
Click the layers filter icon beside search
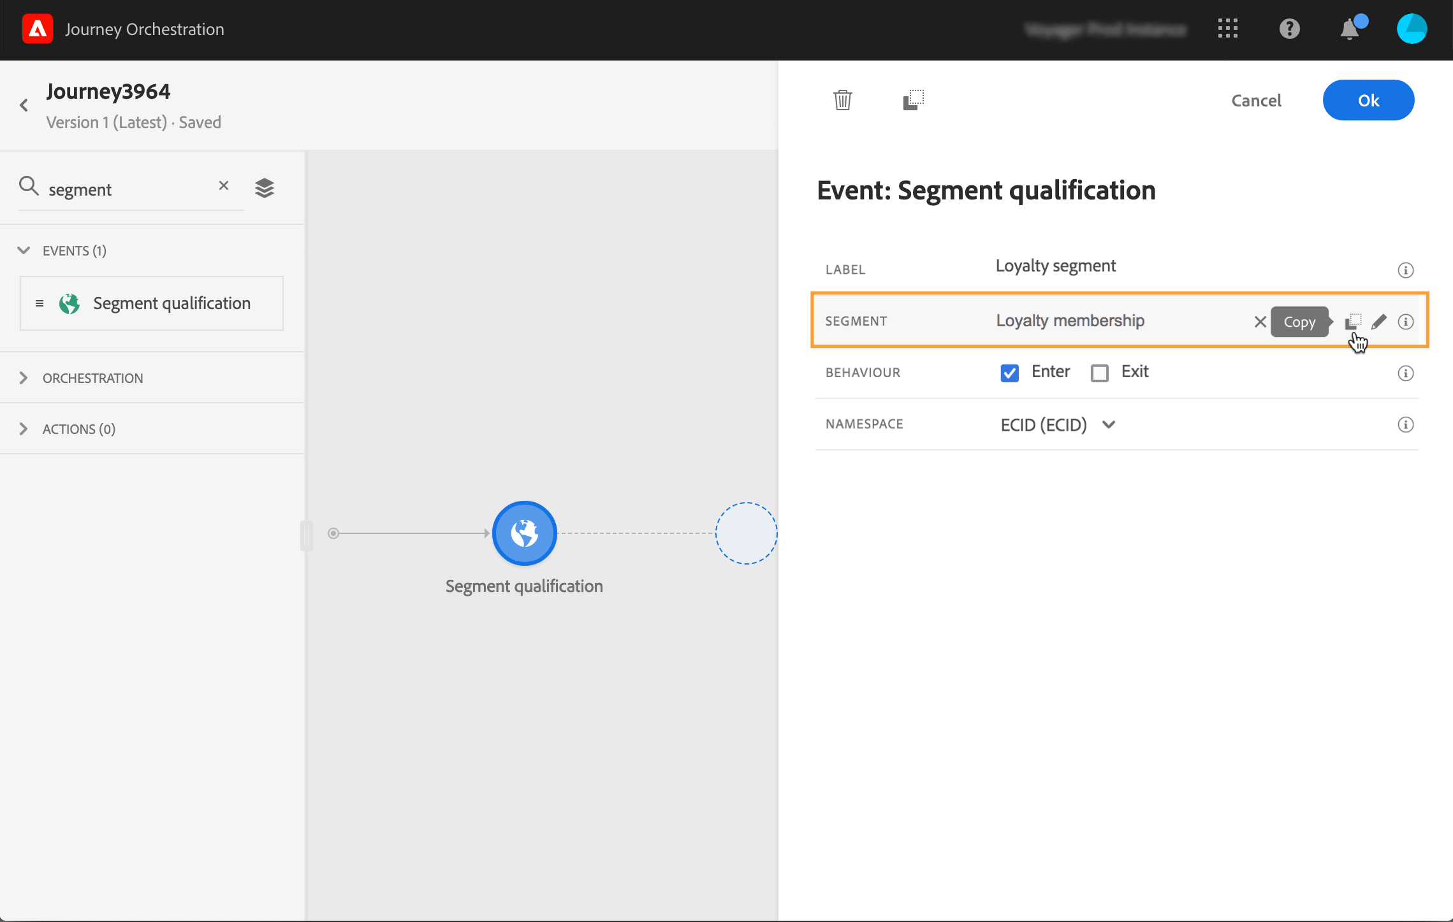[265, 188]
